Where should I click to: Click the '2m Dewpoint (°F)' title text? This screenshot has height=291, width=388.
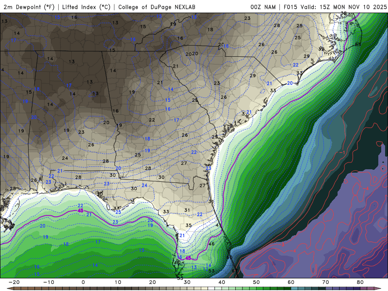point(29,7)
